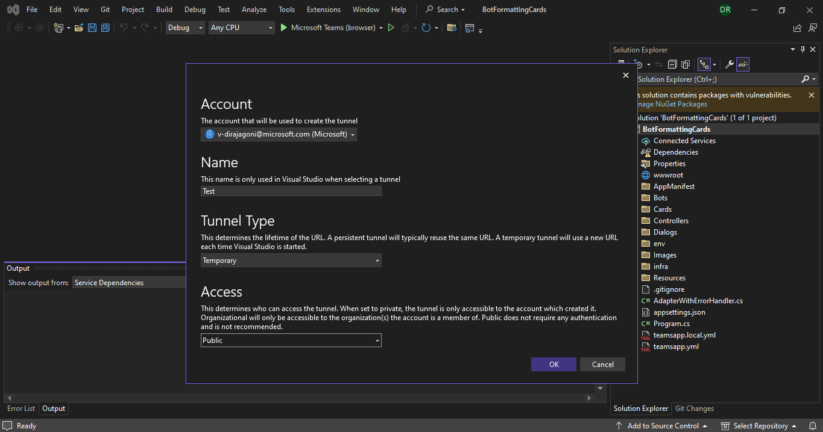Click the Solution Explorer search magnifier icon

pos(806,79)
